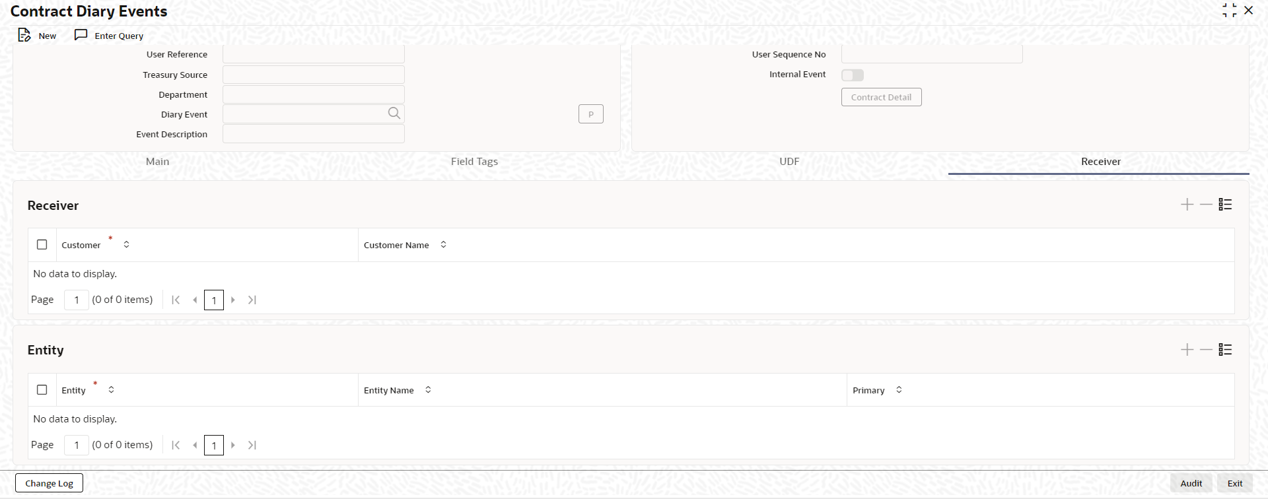Click the Exit button
The height and width of the screenshot is (499, 1268).
click(1235, 483)
